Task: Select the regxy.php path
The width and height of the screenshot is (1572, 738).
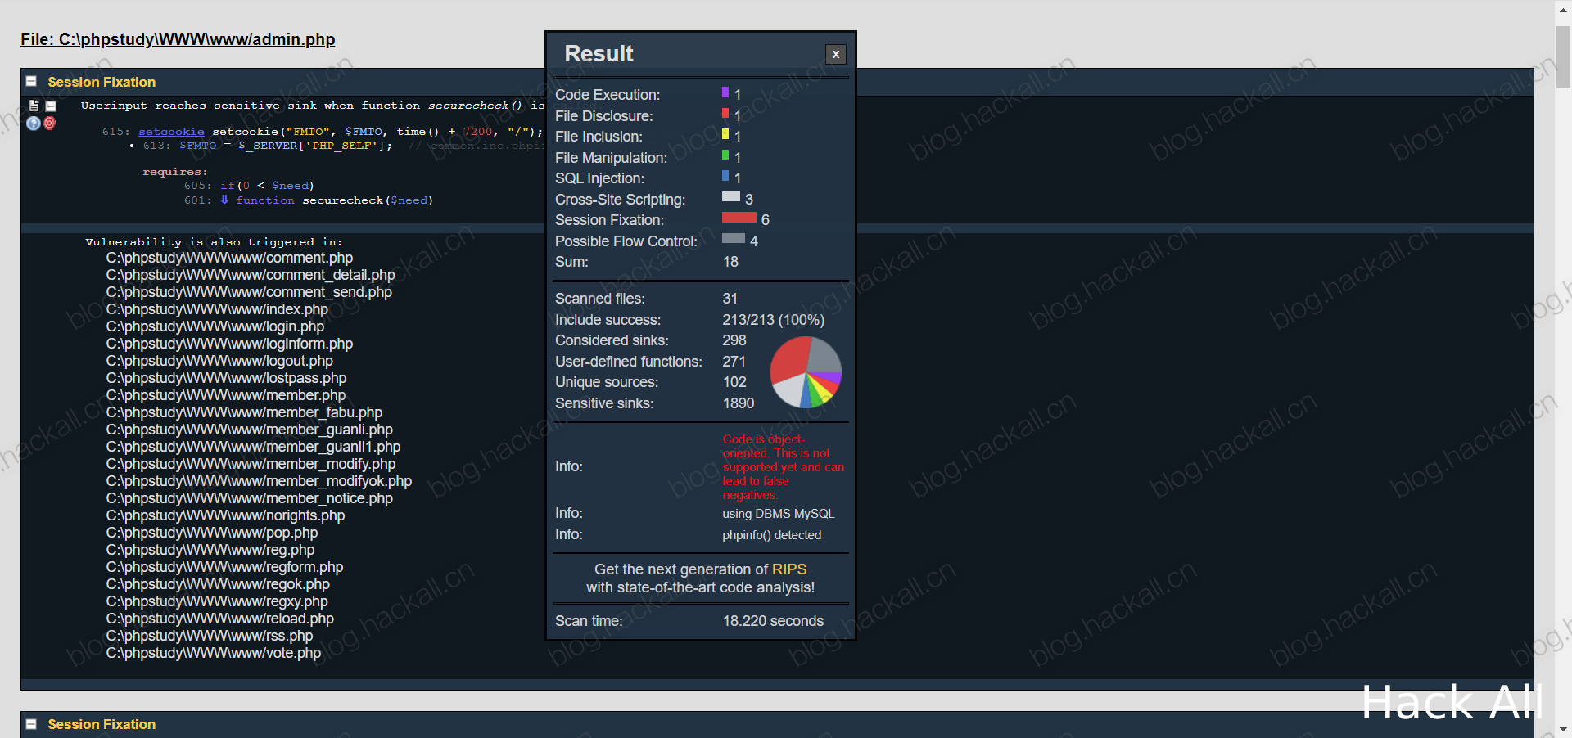Action: pos(217,601)
